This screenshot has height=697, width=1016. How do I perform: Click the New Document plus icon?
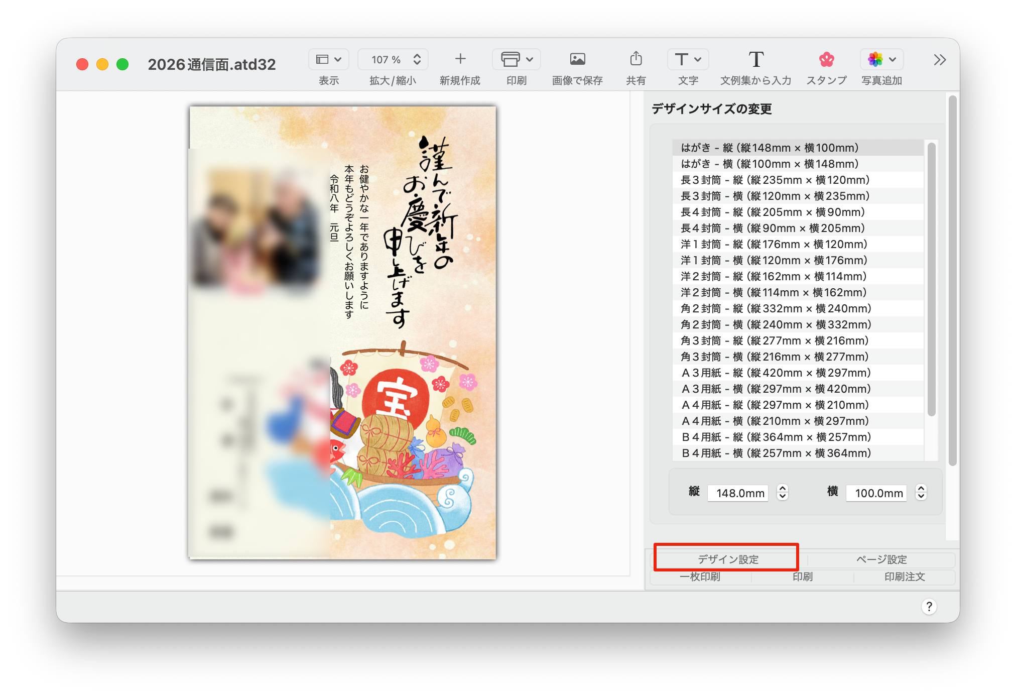point(460,59)
